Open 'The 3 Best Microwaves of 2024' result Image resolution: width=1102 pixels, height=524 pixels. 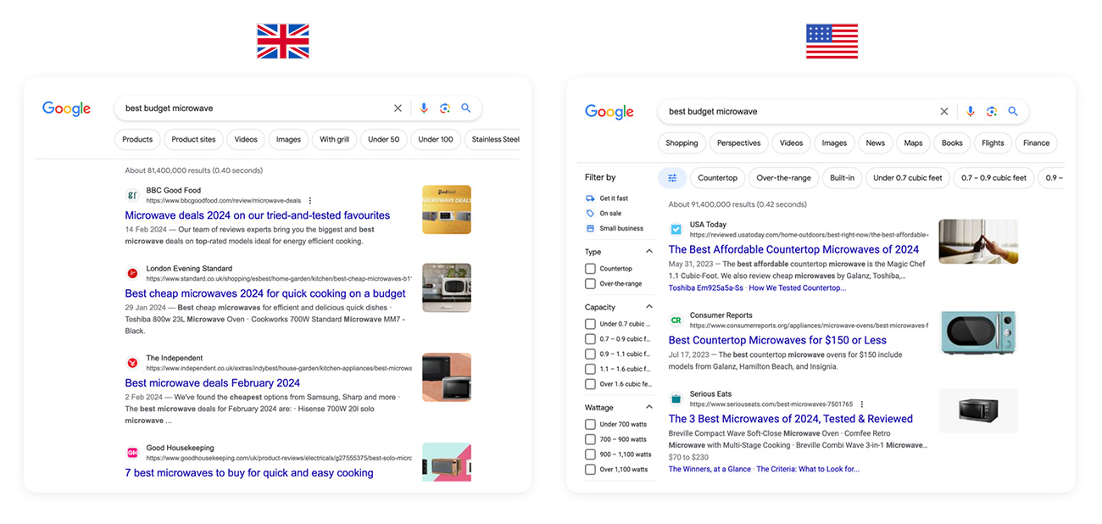tap(791, 419)
